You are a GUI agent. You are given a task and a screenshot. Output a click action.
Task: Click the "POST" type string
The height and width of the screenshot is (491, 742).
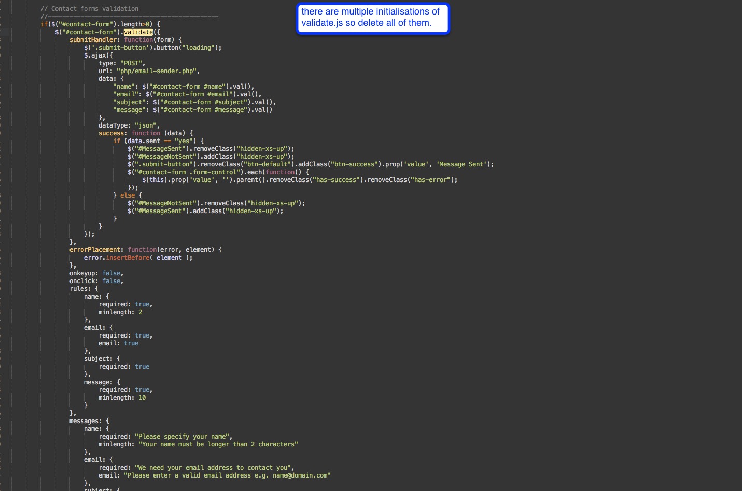(132, 63)
